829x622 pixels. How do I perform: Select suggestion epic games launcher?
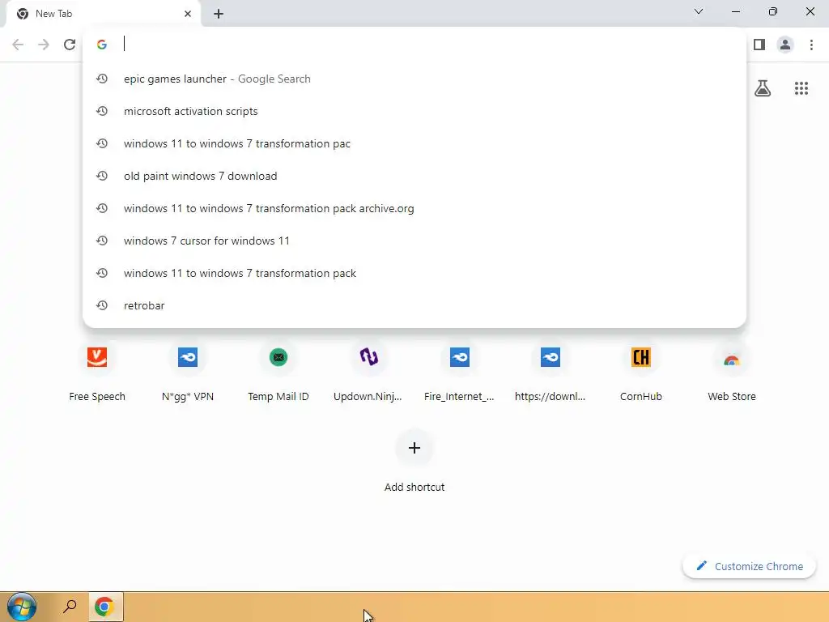pyautogui.click(x=414, y=79)
